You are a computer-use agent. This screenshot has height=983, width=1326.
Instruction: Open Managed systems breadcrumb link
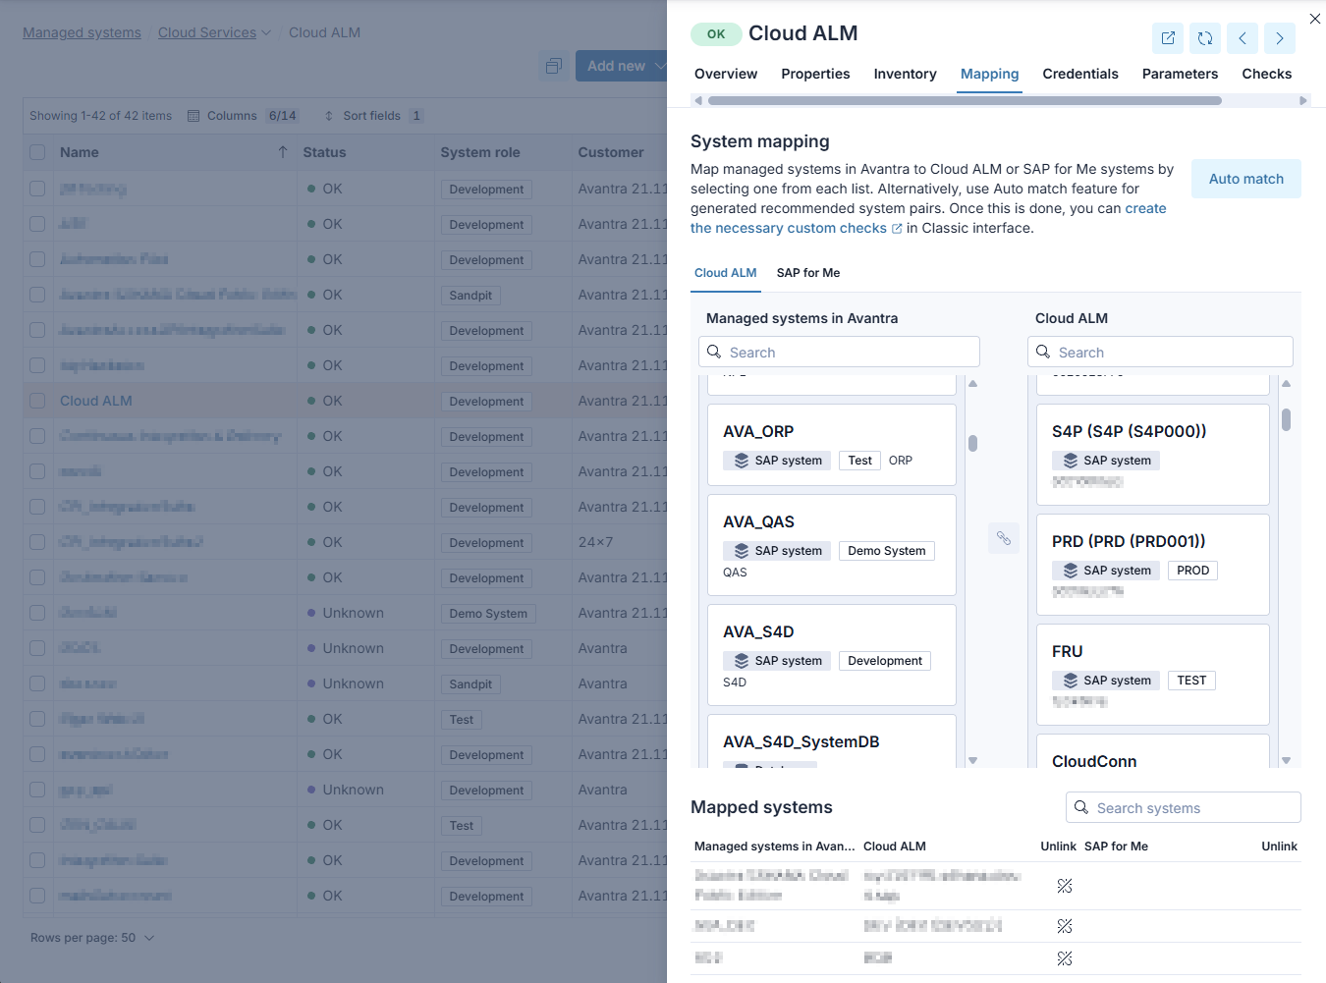82,32
